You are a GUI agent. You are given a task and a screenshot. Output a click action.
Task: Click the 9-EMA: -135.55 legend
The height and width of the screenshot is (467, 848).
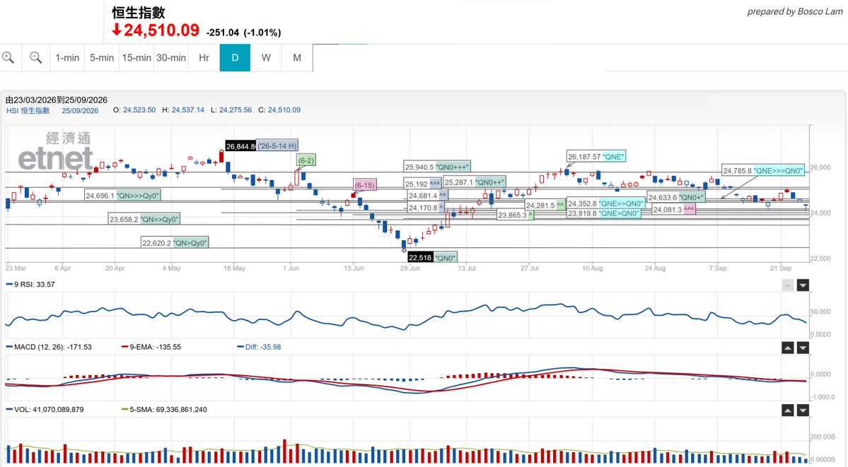point(151,347)
